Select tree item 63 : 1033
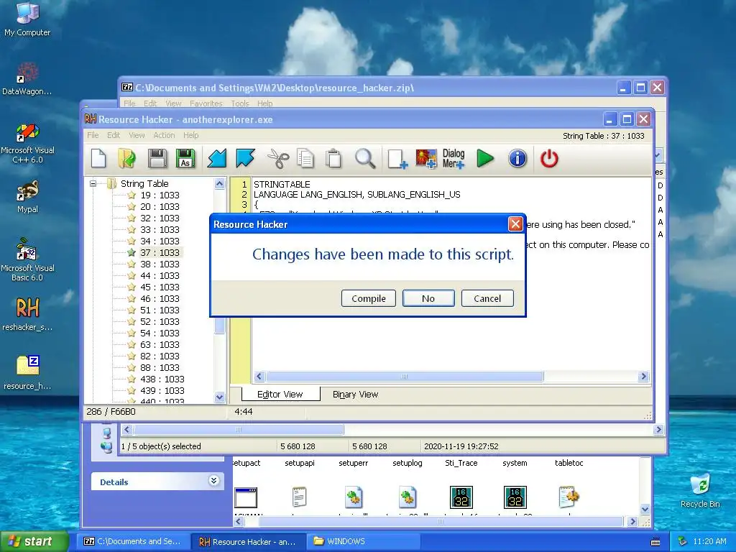Screen dimensions: 736x552 pos(160,344)
